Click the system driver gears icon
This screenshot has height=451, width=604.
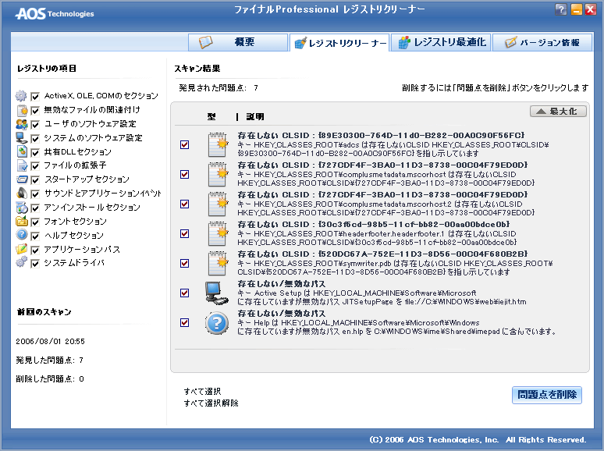coord(22,262)
